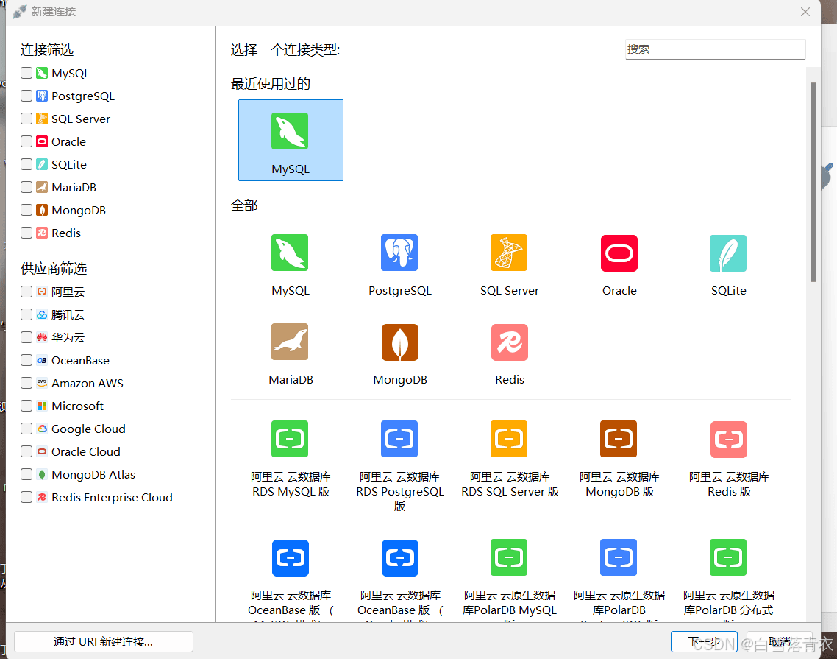Pick the SQLite feather icon

click(x=728, y=253)
